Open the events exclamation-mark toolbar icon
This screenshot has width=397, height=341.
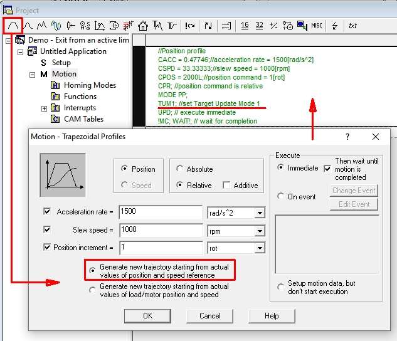189,26
